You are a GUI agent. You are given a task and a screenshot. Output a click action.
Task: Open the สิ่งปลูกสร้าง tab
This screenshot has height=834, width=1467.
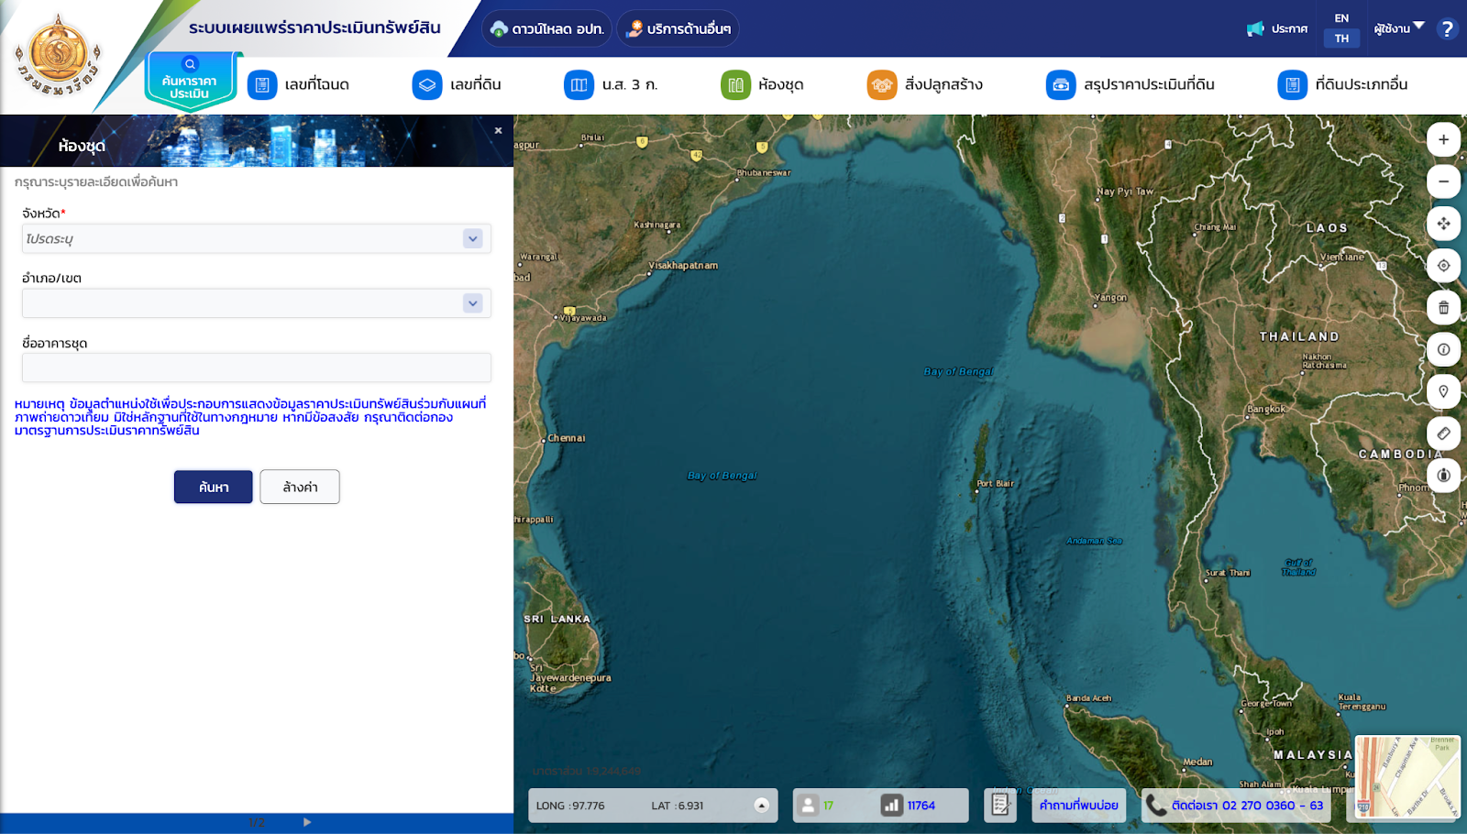tap(925, 85)
